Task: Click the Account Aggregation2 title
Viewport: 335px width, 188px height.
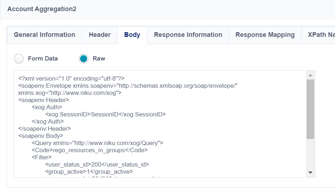Action: [x=42, y=9]
